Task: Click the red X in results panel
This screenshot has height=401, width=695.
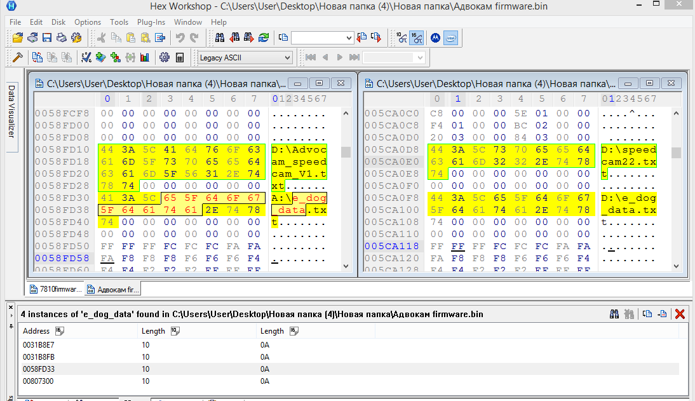Action: (680, 314)
